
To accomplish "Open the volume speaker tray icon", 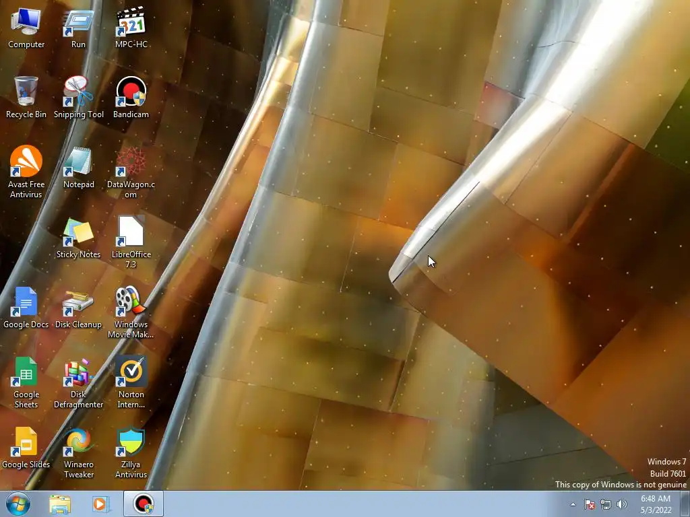I will pos(622,504).
